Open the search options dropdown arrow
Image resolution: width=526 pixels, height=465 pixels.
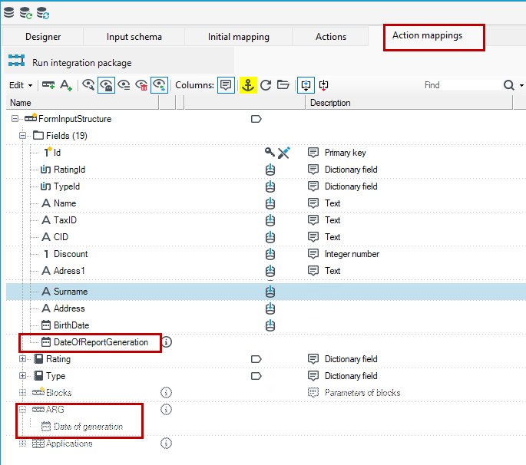[521, 85]
